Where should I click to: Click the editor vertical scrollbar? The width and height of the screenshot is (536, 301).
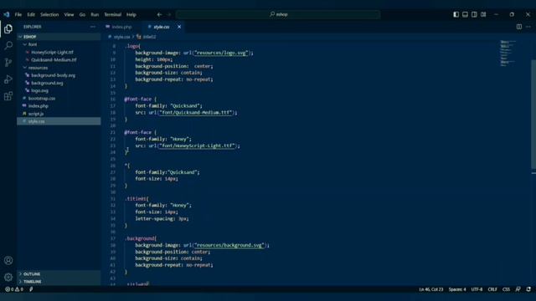click(x=533, y=115)
